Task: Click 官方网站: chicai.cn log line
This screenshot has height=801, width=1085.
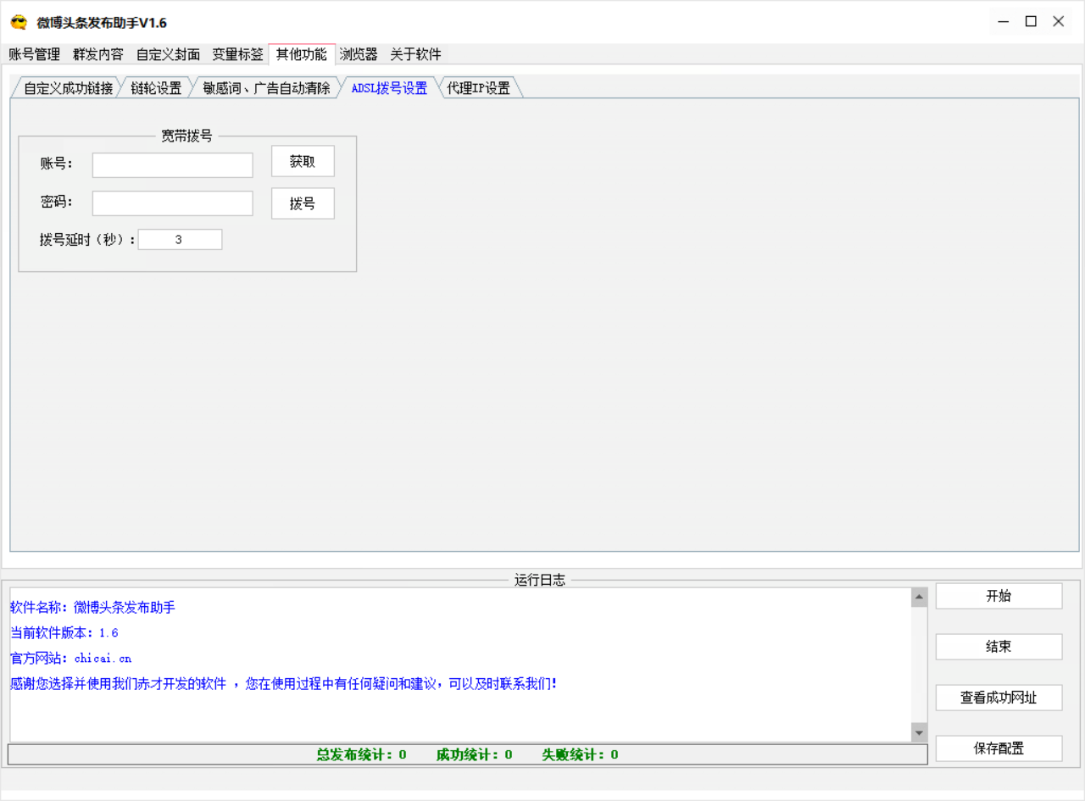Action: coord(71,659)
